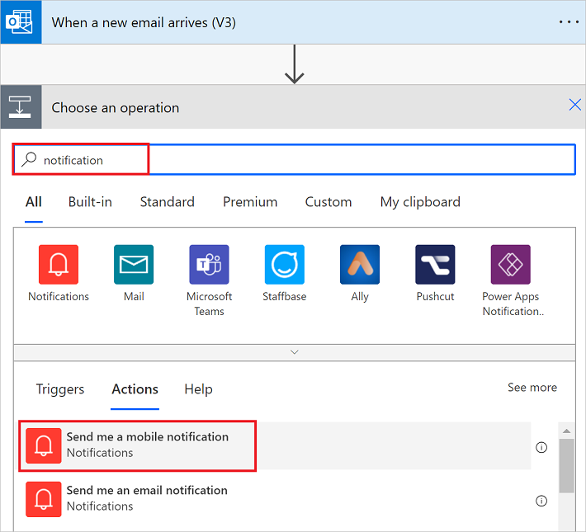Open the My clipboard tab
The image size is (586, 532).
click(420, 202)
